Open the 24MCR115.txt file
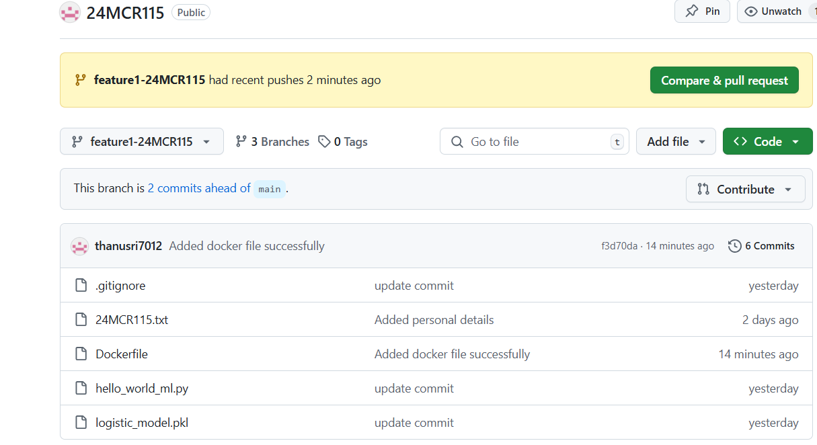The height and width of the screenshot is (445, 817). (132, 320)
